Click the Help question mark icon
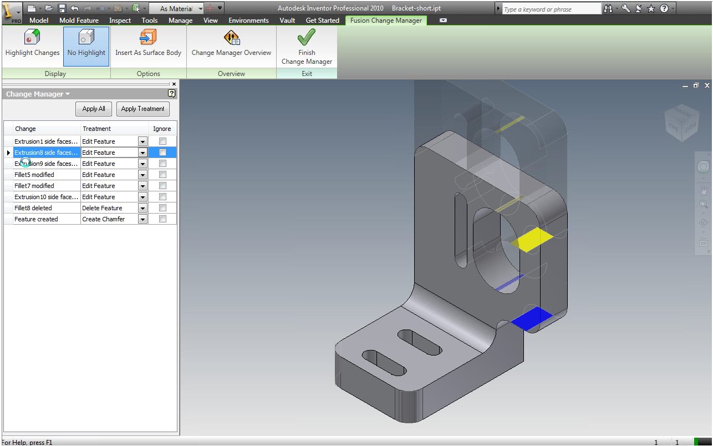The width and height of the screenshot is (713, 446). click(x=664, y=9)
